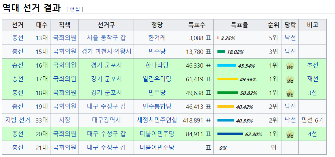
Task: Click the 3선 remark link
Action: pyautogui.click(x=312, y=93)
